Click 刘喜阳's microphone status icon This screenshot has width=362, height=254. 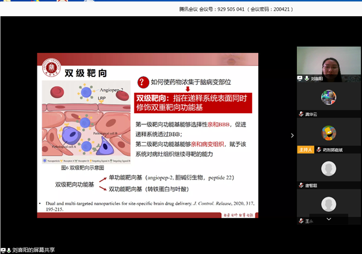tap(307, 78)
